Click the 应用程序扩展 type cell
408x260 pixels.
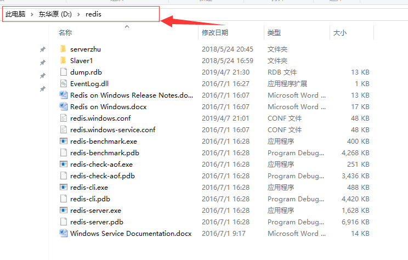287,83
